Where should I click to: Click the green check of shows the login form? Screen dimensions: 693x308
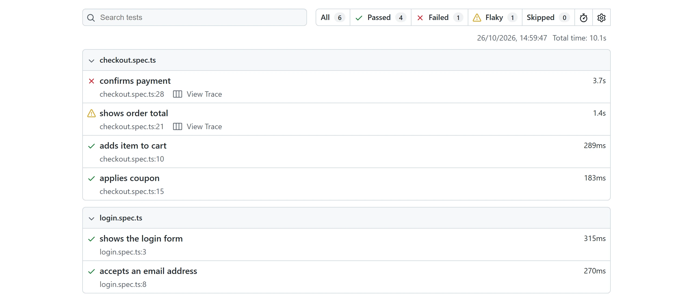tap(91, 239)
